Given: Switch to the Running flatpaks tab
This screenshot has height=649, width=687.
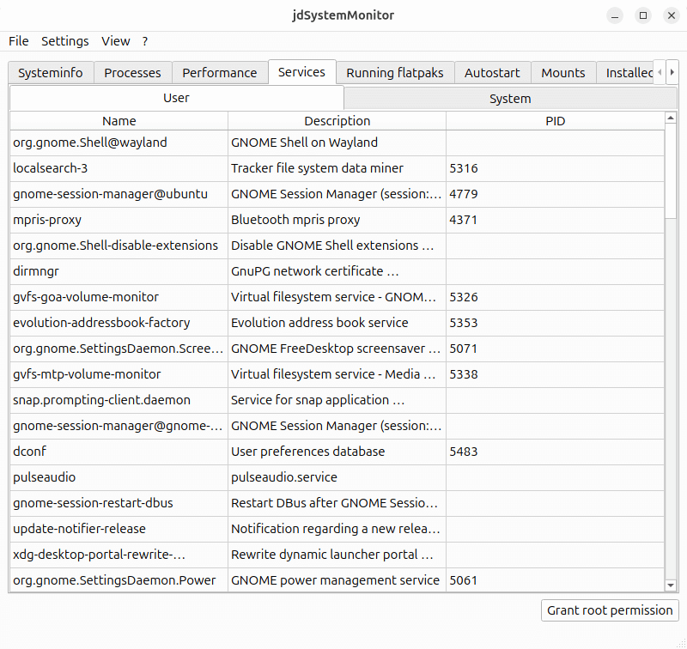Looking at the screenshot, I should 395,73.
